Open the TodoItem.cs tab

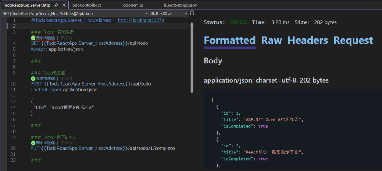(132, 6)
